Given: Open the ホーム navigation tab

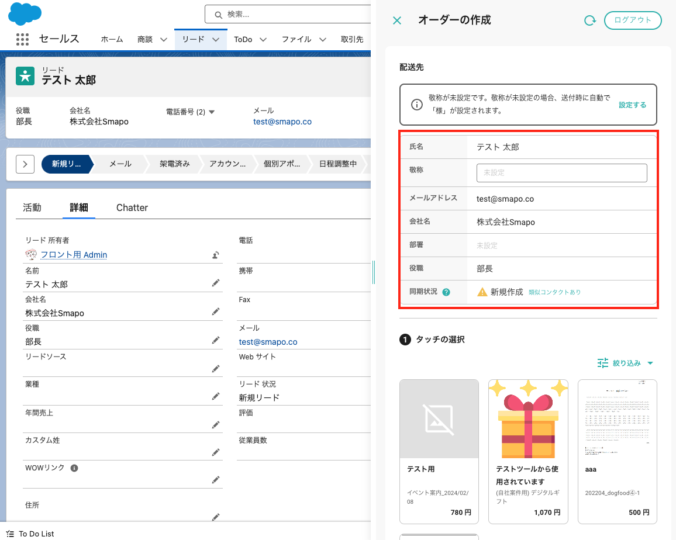Looking at the screenshot, I should [112, 40].
